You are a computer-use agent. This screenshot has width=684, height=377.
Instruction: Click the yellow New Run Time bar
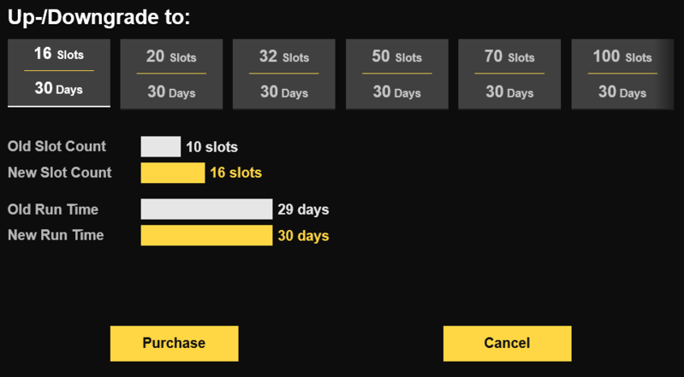[206, 235]
